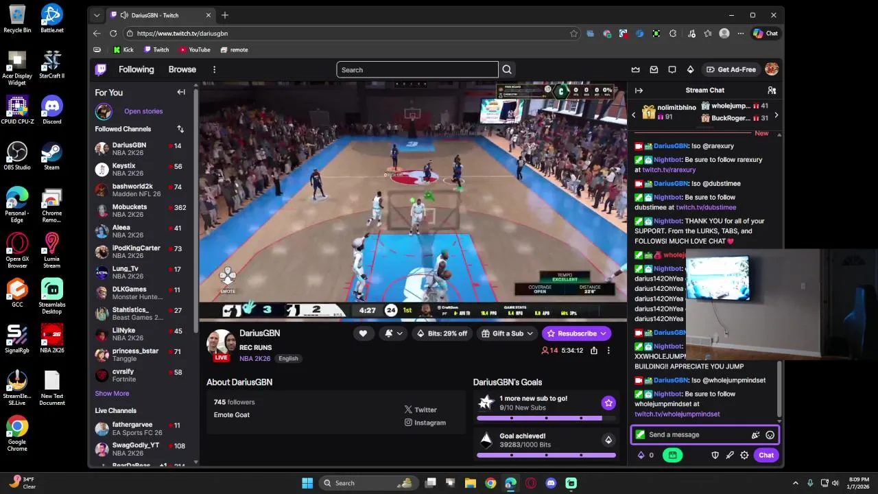This screenshot has height=494, width=878.
Task: Click the Get Bits diamond icon in top nav
Action: [x=691, y=69]
